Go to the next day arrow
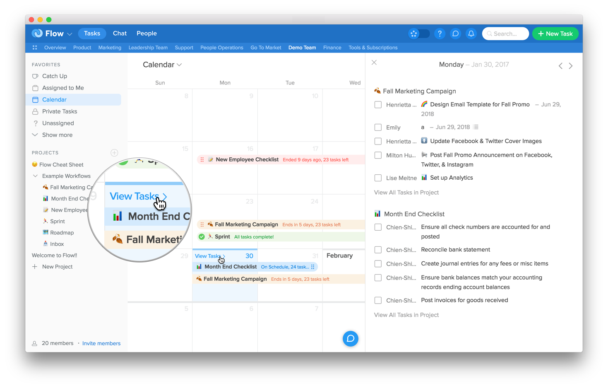The width and height of the screenshot is (608, 388). pyautogui.click(x=571, y=66)
